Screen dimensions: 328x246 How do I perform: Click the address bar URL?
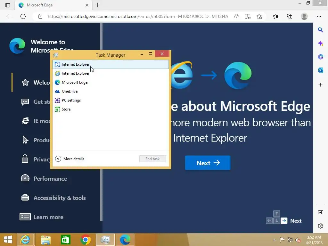138,16
